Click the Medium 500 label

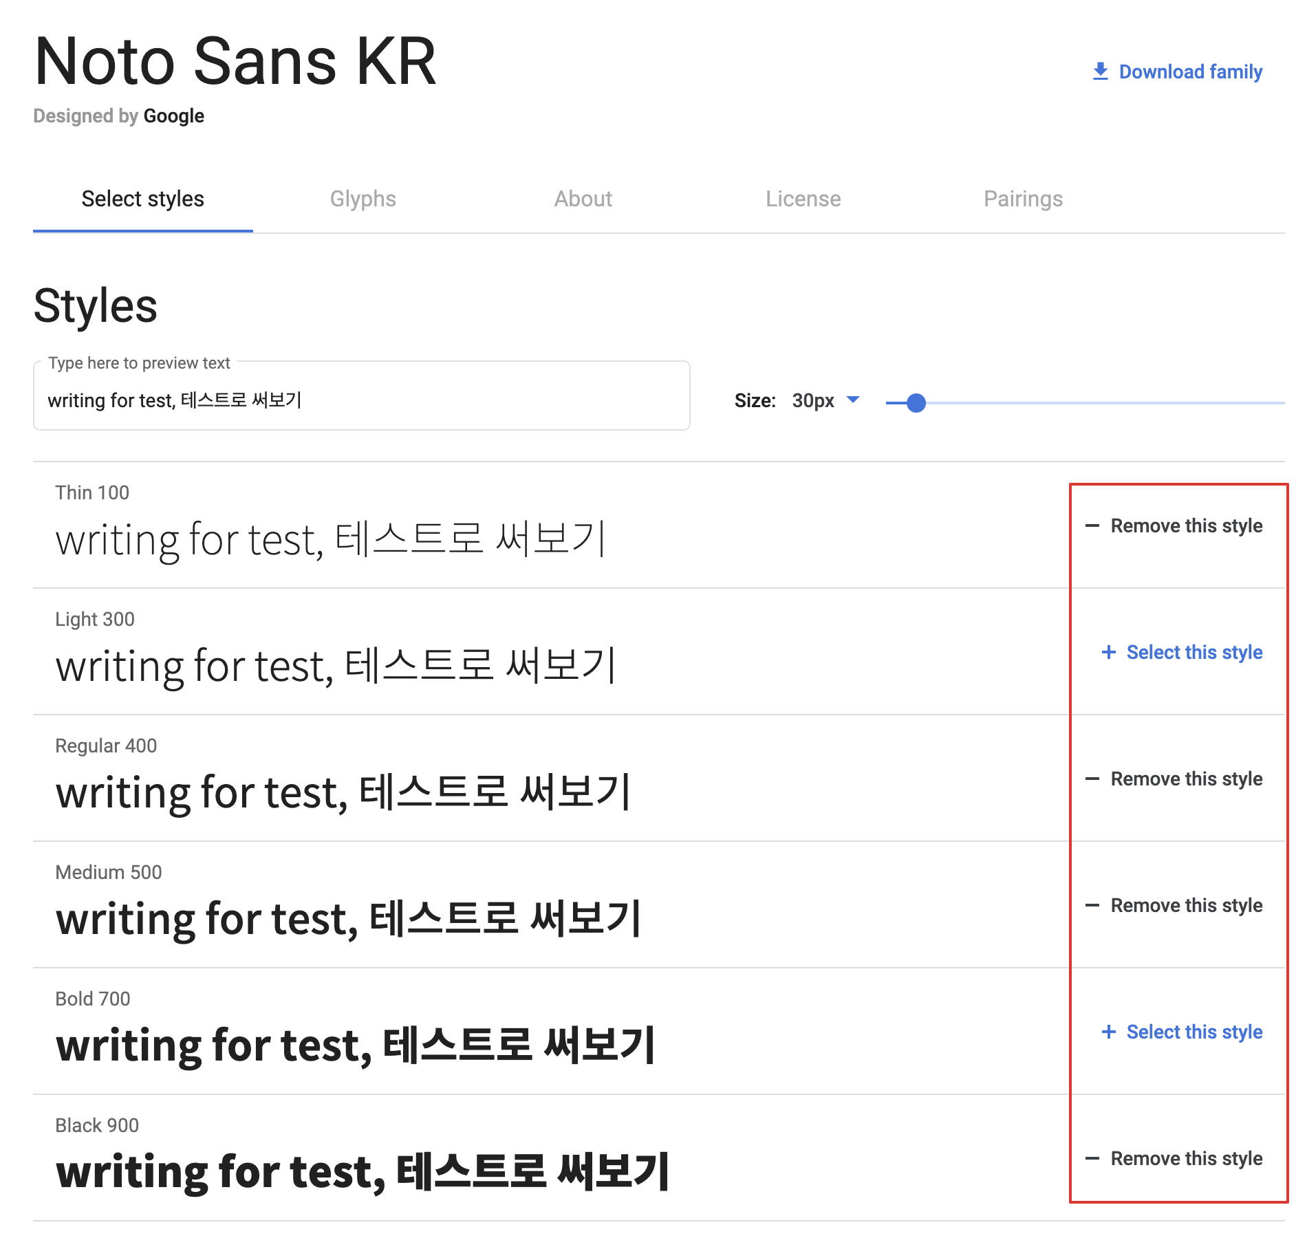(109, 872)
